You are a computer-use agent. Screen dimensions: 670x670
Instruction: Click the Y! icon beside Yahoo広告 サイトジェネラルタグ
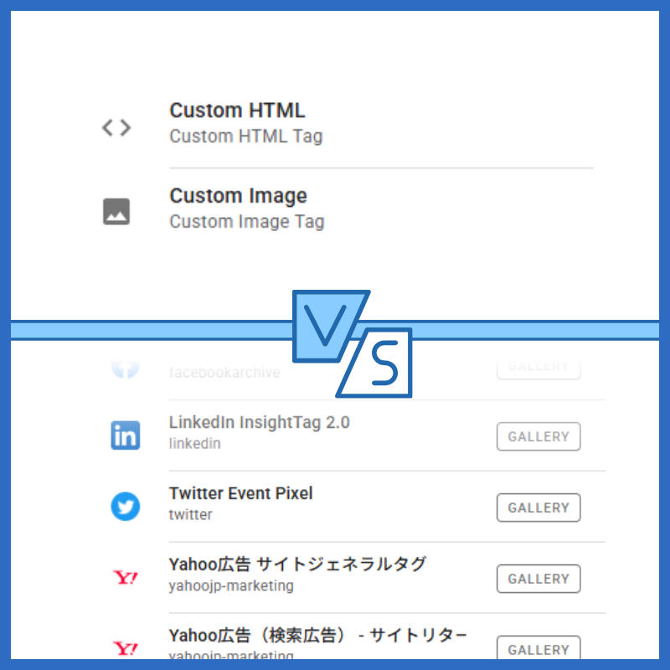click(125, 578)
